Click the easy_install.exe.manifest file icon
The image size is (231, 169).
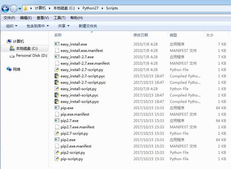pos(57,50)
